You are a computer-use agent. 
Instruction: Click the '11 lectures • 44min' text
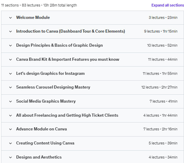[x=163, y=59]
